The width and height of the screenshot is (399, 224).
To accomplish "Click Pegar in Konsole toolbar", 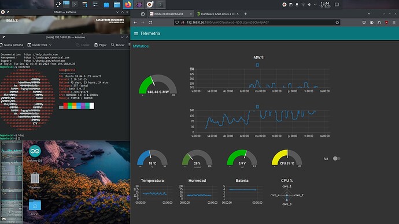I will pyautogui.click(x=100, y=44).
